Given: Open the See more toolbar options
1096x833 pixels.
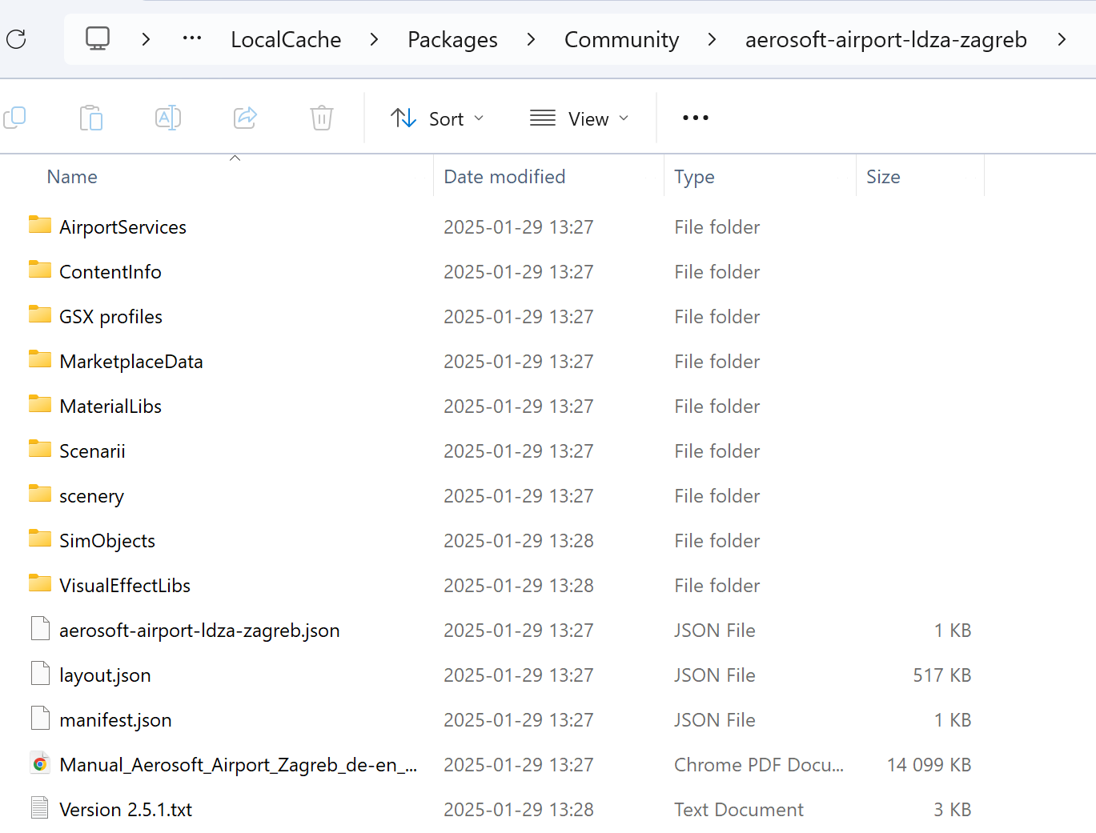Looking at the screenshot, I should [x=695, y=118].
